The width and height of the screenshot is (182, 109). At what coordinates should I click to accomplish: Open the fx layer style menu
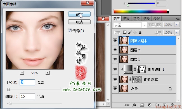click(x=135, y=105)
